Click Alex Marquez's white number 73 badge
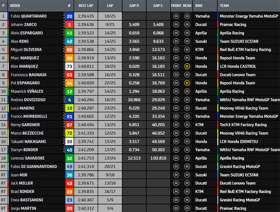Image resolution: width=280 pixels, height=212 pixels. [70, 66]
